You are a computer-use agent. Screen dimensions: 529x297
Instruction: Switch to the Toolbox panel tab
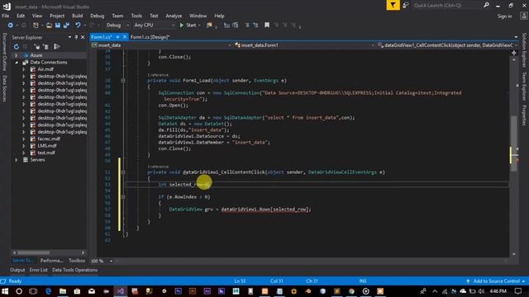click(x=77, y=261)
